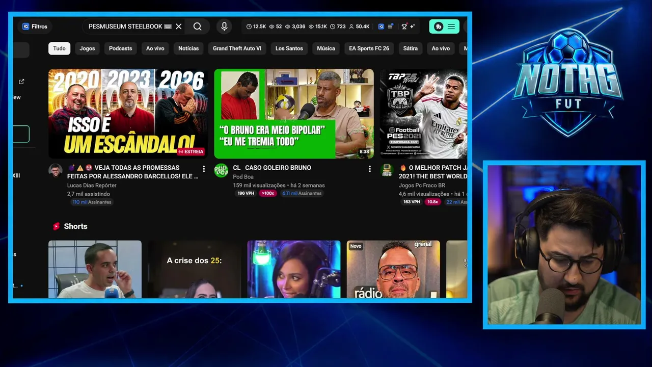Open the 'O BRUNO ERA MEIO BIPOLAR' thumbnail
This screenshot has height=367, width=652.
(294, 114)
